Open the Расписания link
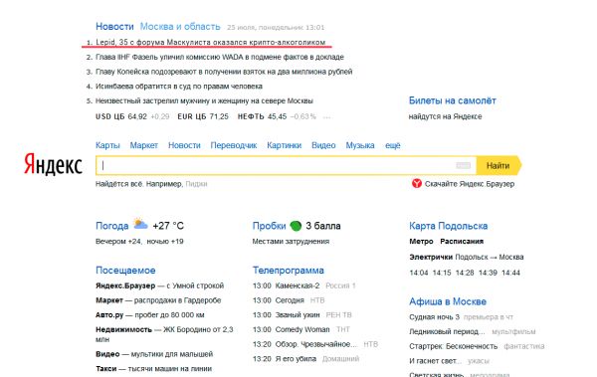 coord(462,242)
